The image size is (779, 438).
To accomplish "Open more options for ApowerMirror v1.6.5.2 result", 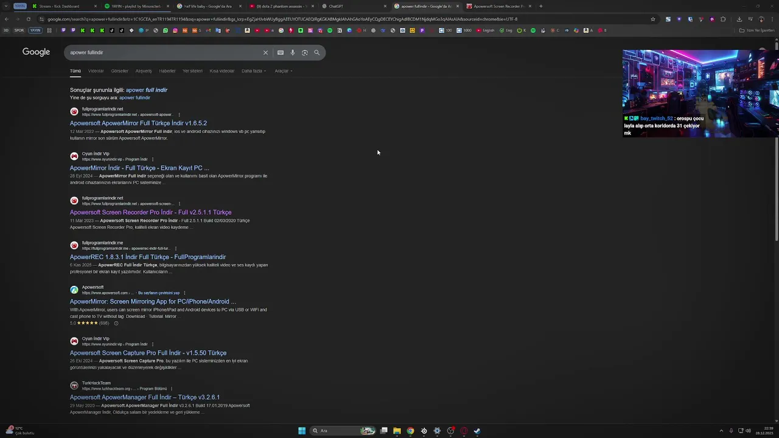I will [x=179, y=114].
